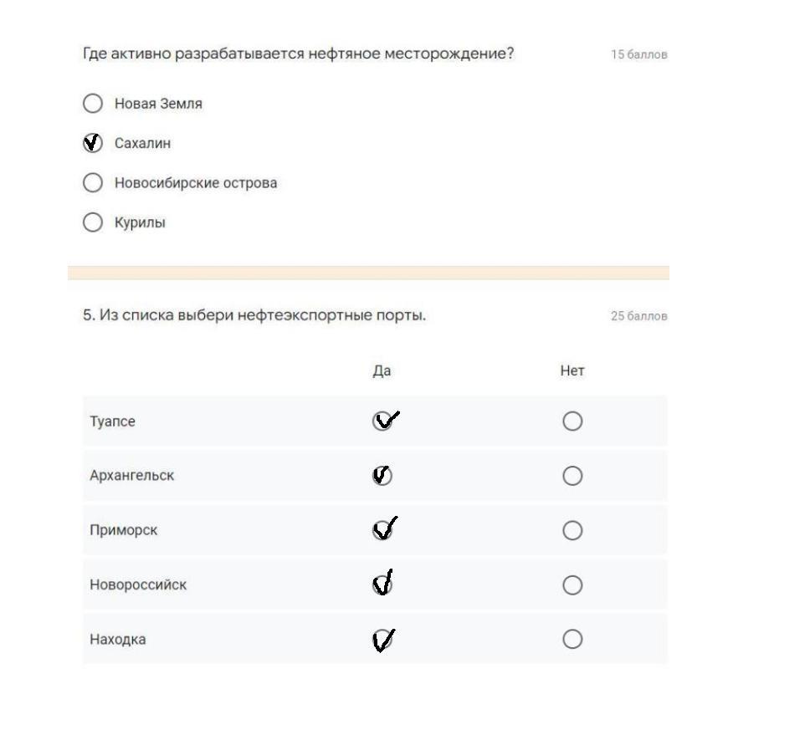
Task: Select the Новосибирские острова option
Action: pyautogui.click(x=92, y=182)
